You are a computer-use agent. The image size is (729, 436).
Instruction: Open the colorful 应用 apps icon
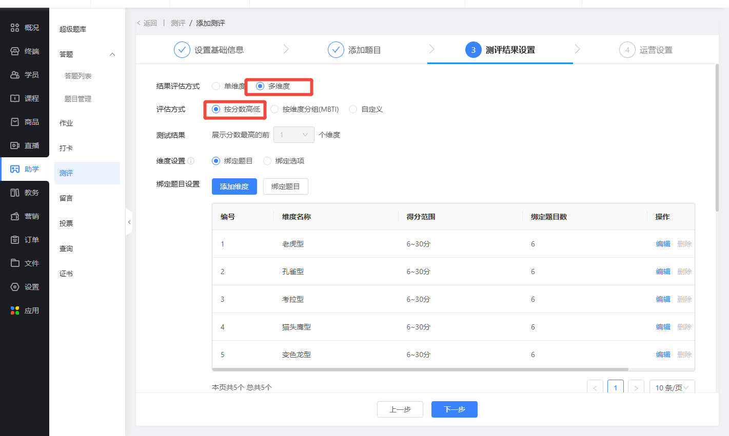coord(15,310)
